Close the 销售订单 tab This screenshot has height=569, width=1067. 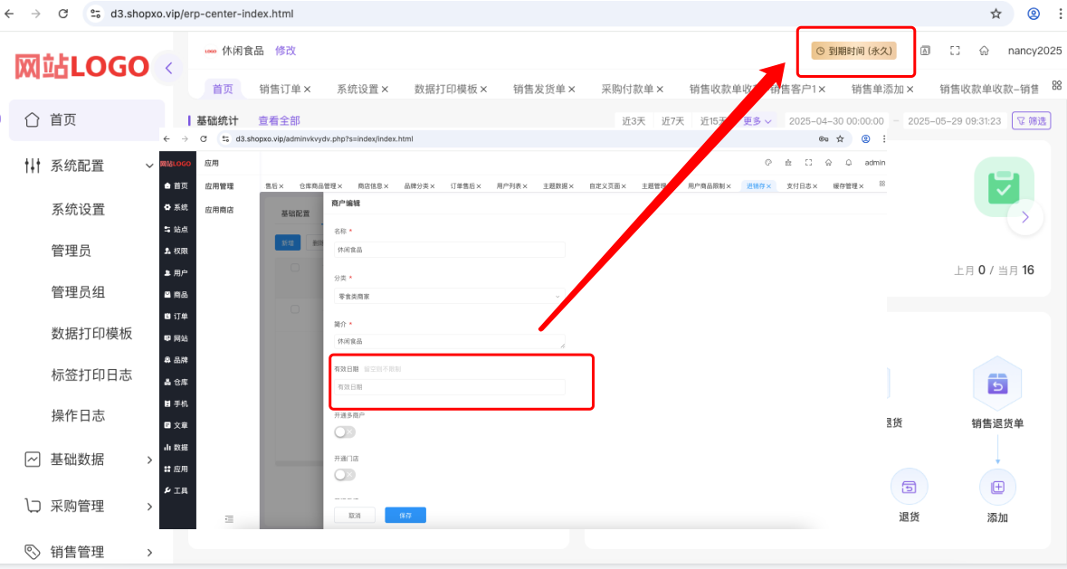click(x=308, y=89)
